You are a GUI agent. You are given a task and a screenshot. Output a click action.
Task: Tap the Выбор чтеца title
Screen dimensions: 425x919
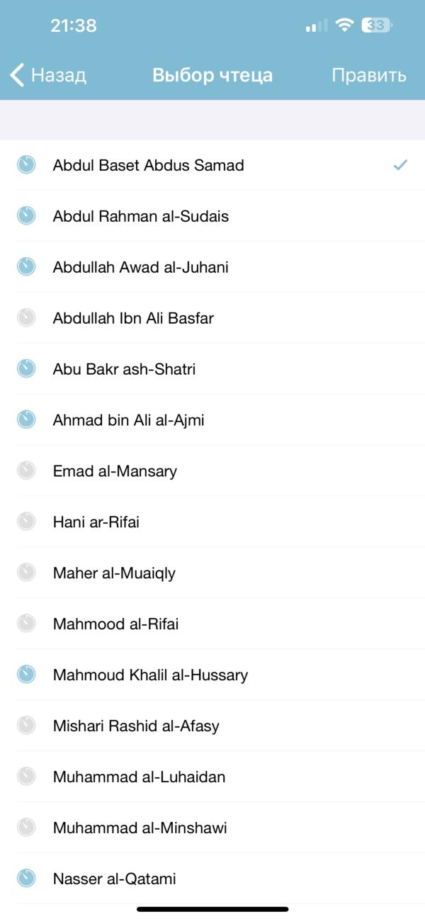(x=212, y=75)
